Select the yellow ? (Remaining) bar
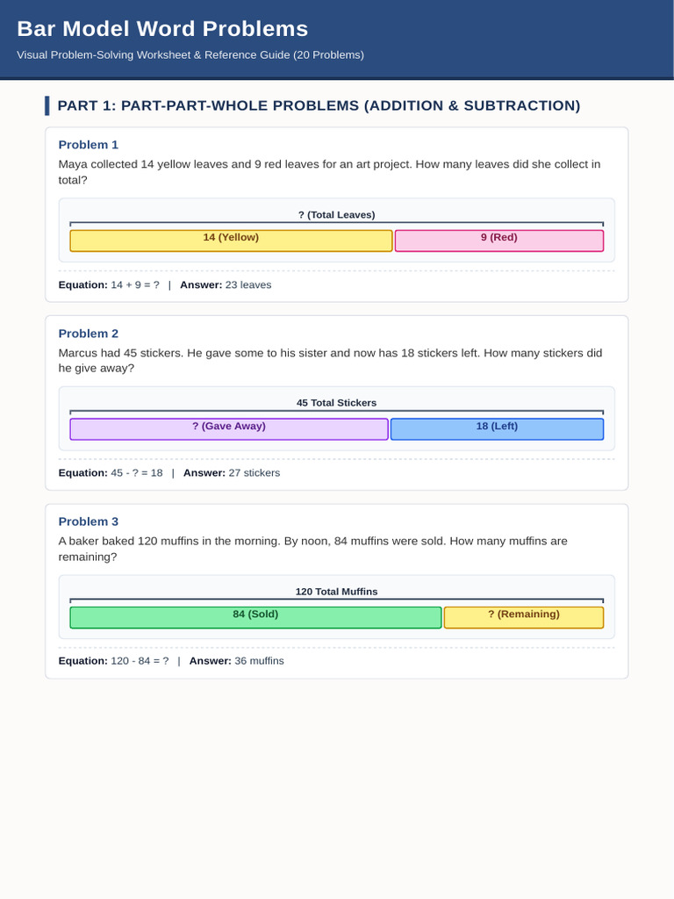674x899 pixels. 524,617
